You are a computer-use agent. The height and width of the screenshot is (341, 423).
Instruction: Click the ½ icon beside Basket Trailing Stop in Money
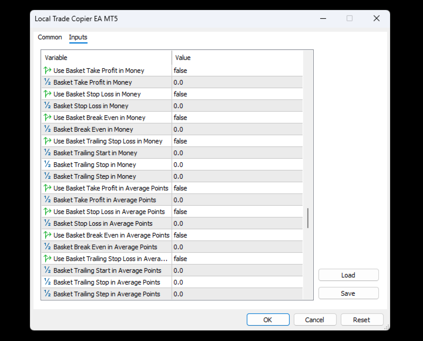point(48,165)
